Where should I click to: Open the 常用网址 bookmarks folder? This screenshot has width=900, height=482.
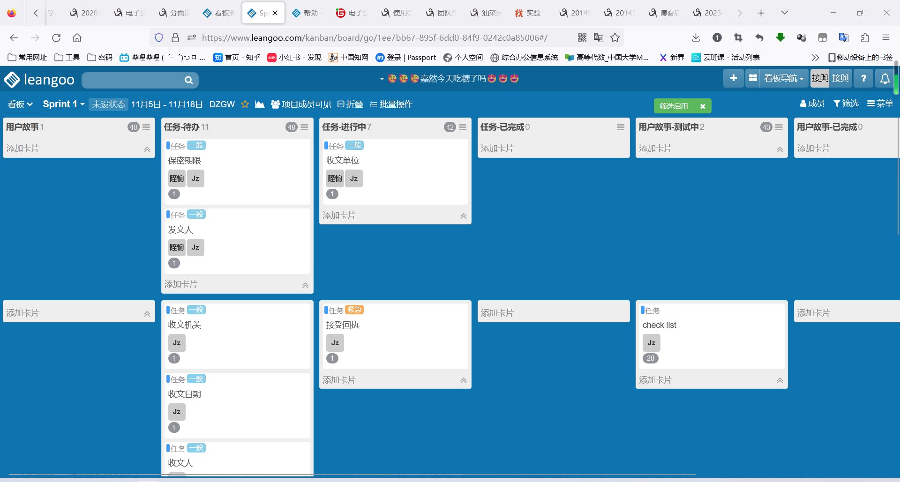click(x=27, y=58)
